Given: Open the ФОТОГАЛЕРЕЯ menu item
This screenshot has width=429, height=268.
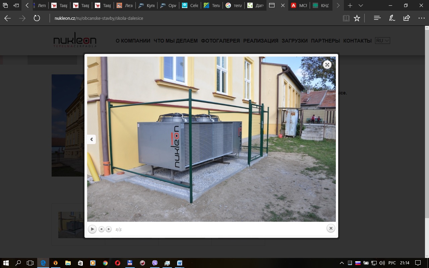Looking at the screenshot, I should coord(221,41).
